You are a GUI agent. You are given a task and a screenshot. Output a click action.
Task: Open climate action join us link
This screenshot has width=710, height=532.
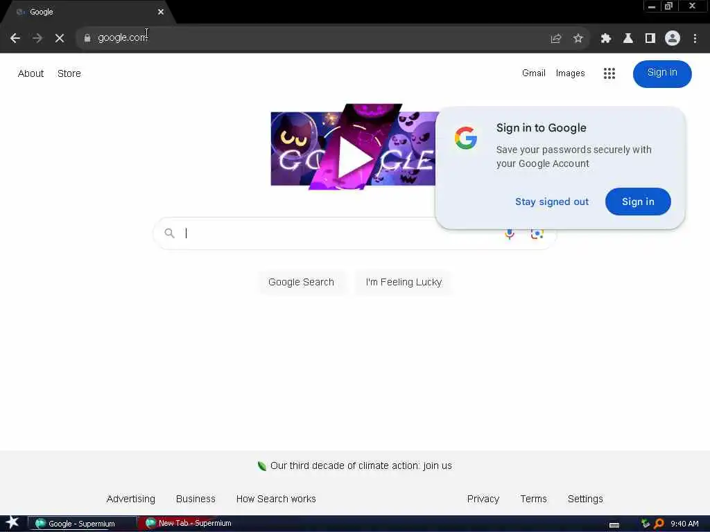tap(361, 466)
